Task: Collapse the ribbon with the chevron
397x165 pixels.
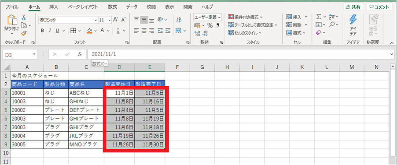Action: pyautogui.click(x=391, y=42)
